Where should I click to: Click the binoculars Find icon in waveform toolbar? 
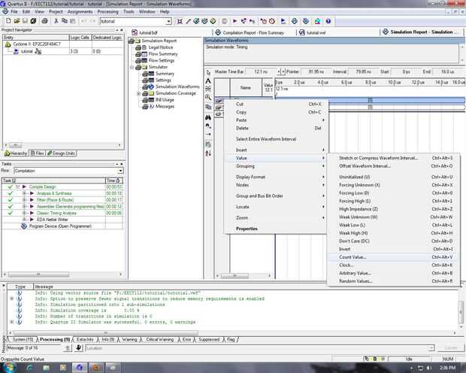208,117
